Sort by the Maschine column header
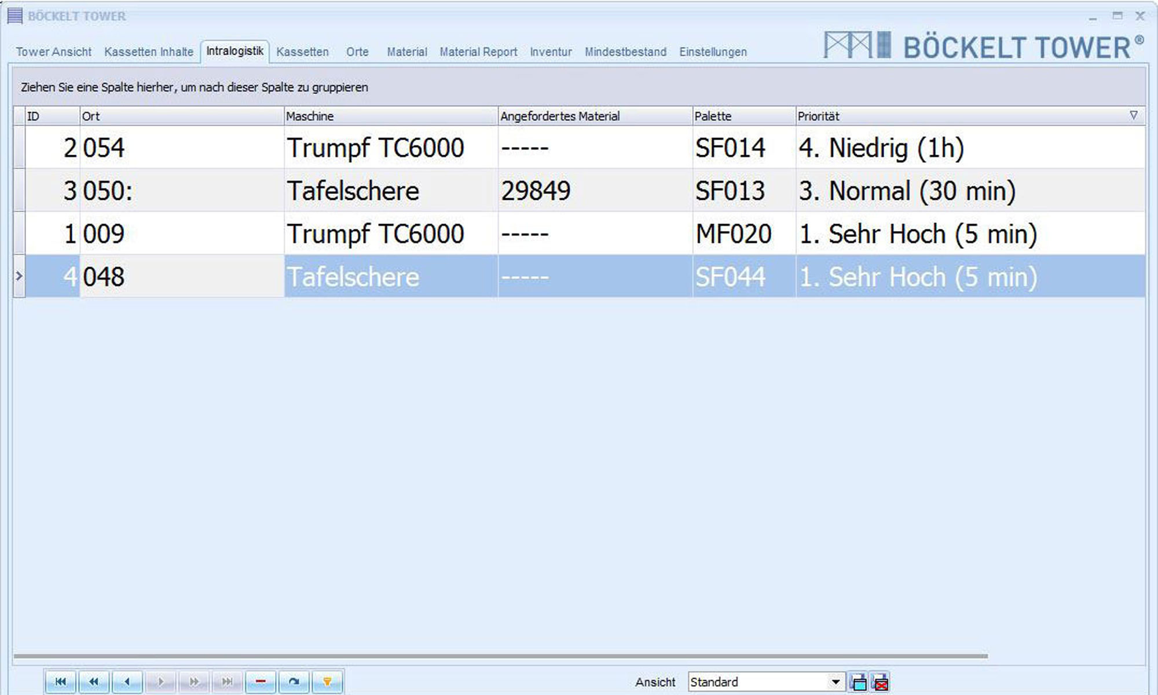Viewport: 1158px width, 695px height. click(x=391, y=116)
